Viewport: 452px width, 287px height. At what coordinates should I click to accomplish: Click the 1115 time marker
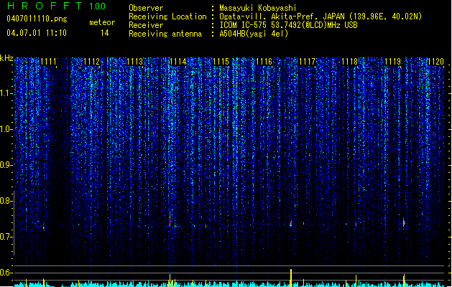[221, 62]
